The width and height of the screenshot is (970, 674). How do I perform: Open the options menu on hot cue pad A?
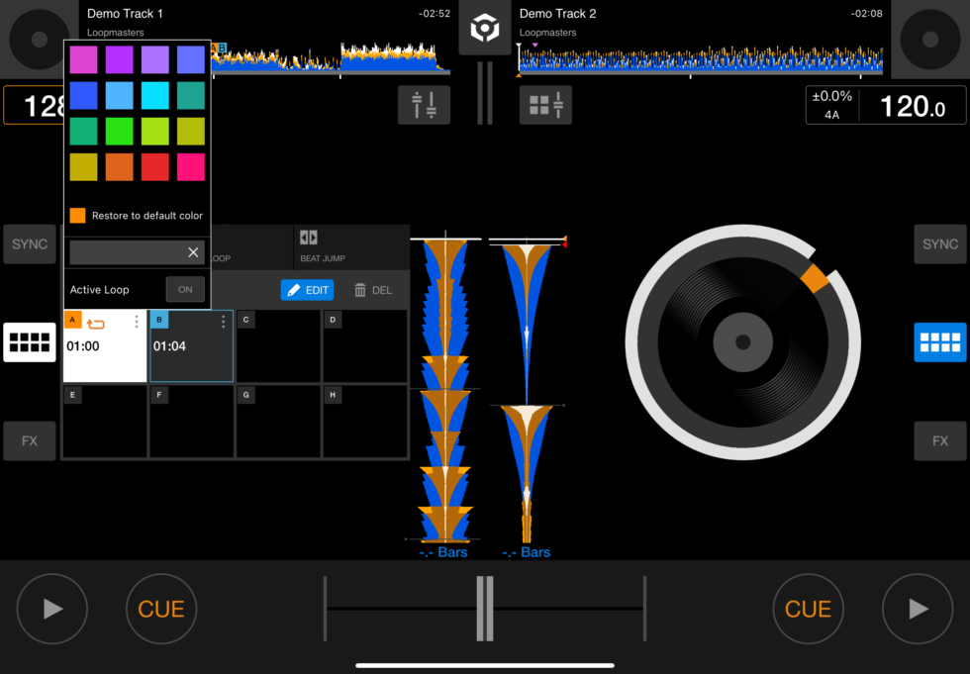[136, 320]
